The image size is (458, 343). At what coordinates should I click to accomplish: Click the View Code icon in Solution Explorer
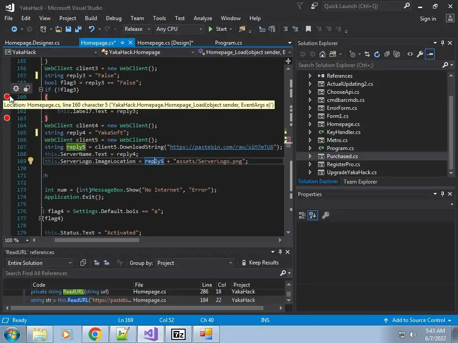[x=410, y=54]
